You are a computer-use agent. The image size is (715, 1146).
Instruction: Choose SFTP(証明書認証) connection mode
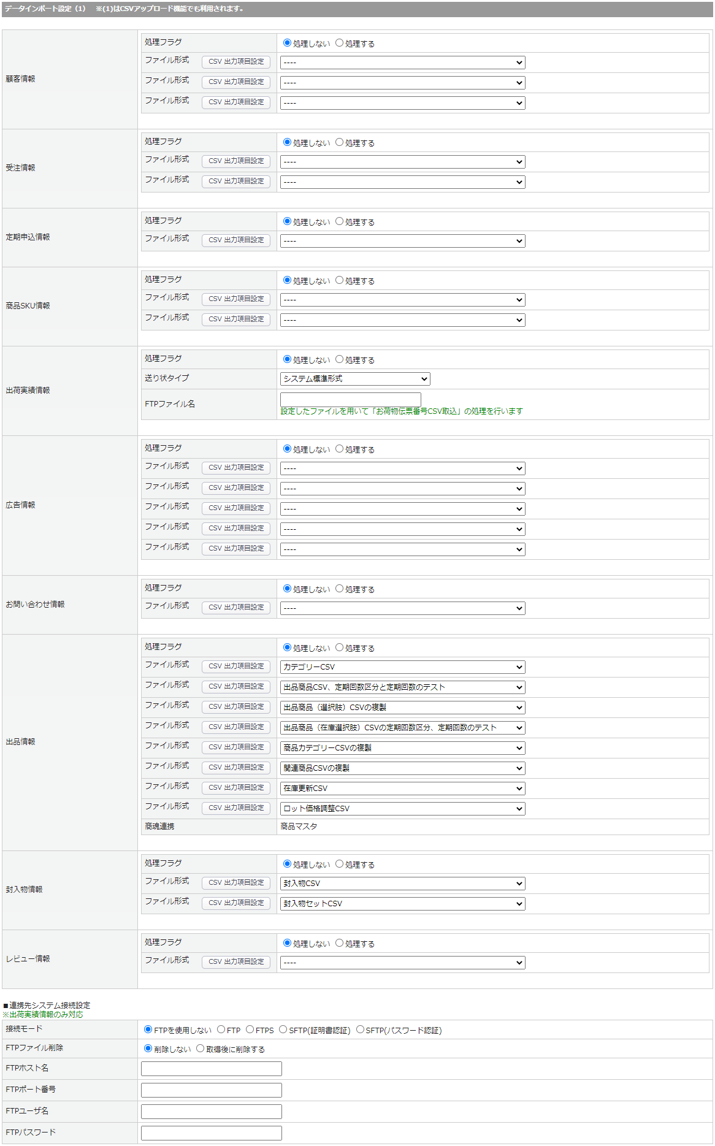[x=283, y=1029]
